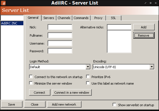Focus the network search box above the list
159x111 pixels.
click(x=12, y=18)
